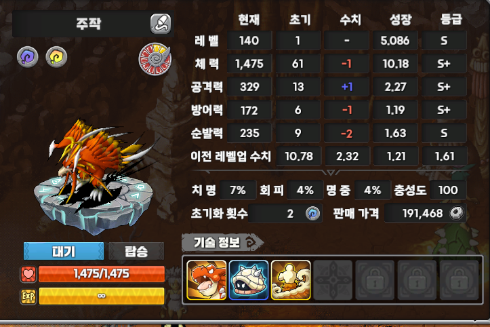Select the spiked shell skill icon
Screen dimensions: 490x327
[x=249, y=280]
